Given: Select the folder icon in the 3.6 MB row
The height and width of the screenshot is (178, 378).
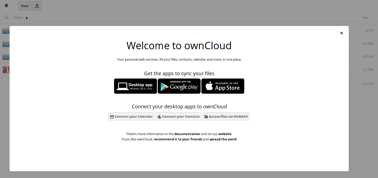Looking at the screenshot, I should (6, 43).
